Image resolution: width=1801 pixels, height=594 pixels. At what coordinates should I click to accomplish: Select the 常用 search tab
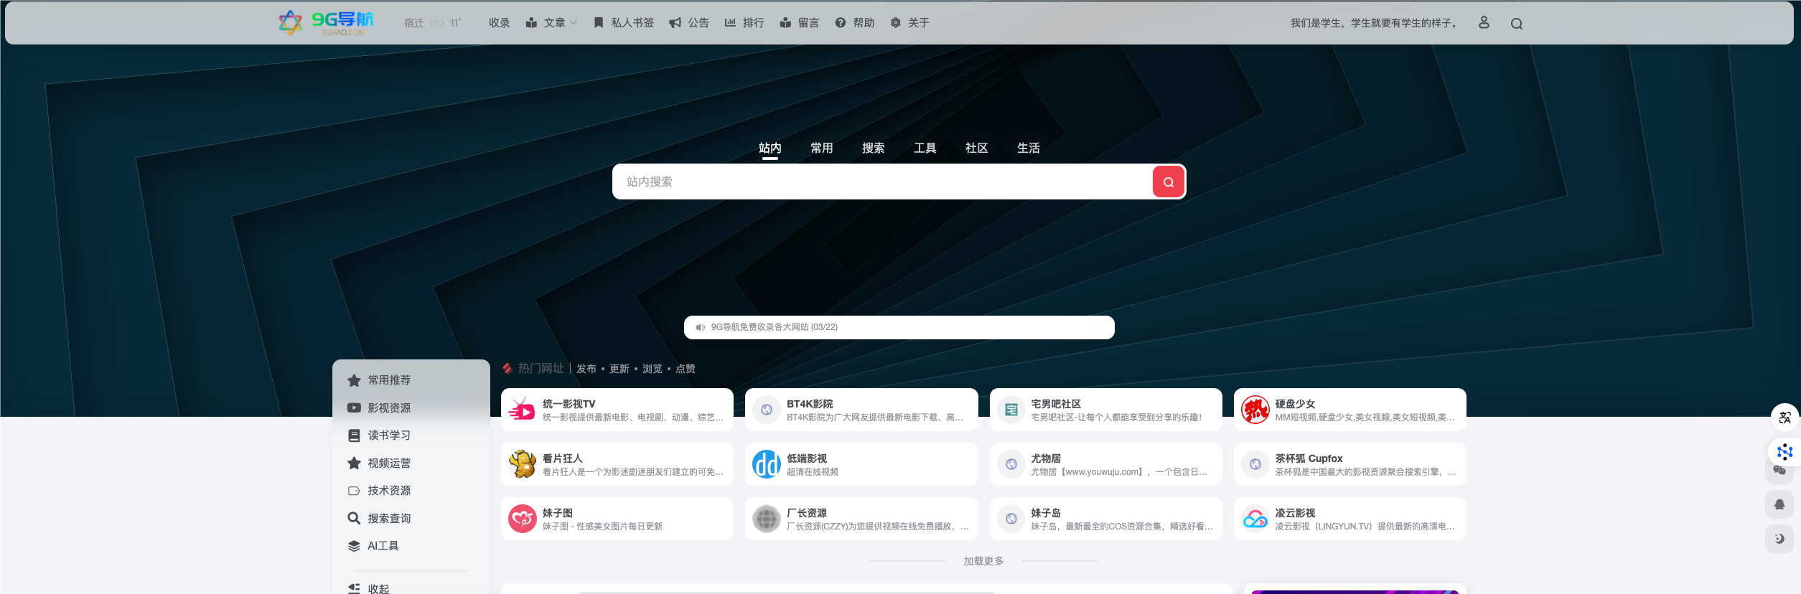[822, 148]
